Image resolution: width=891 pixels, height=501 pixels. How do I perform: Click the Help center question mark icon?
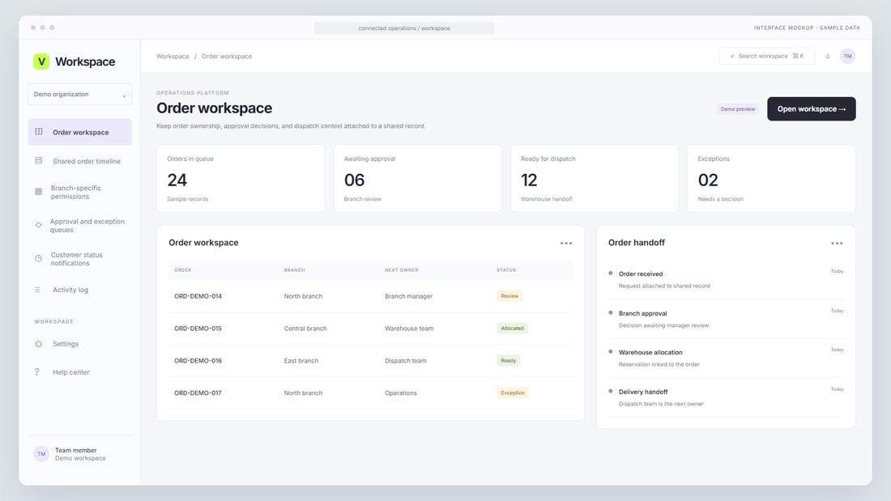click(37, 372)
